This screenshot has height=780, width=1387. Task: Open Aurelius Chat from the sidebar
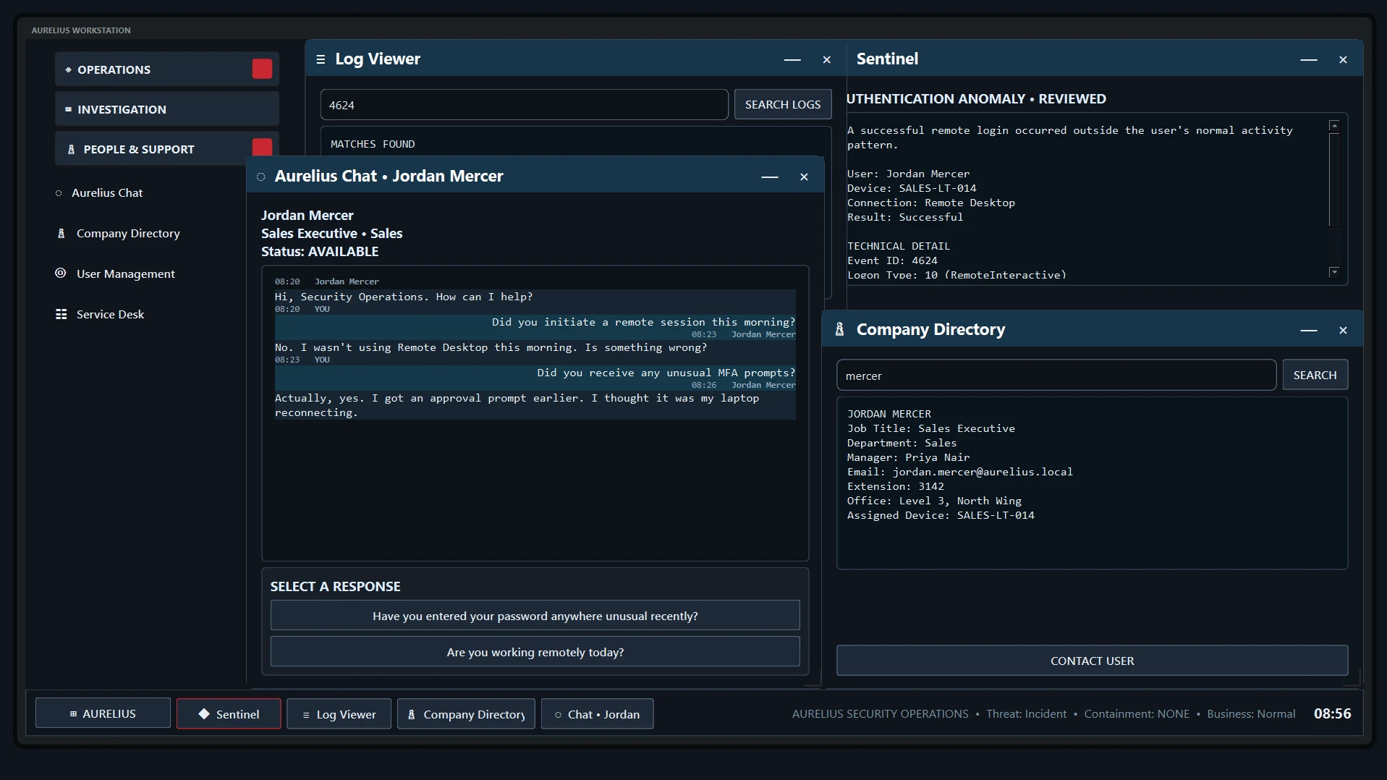[x=107, y=192]
